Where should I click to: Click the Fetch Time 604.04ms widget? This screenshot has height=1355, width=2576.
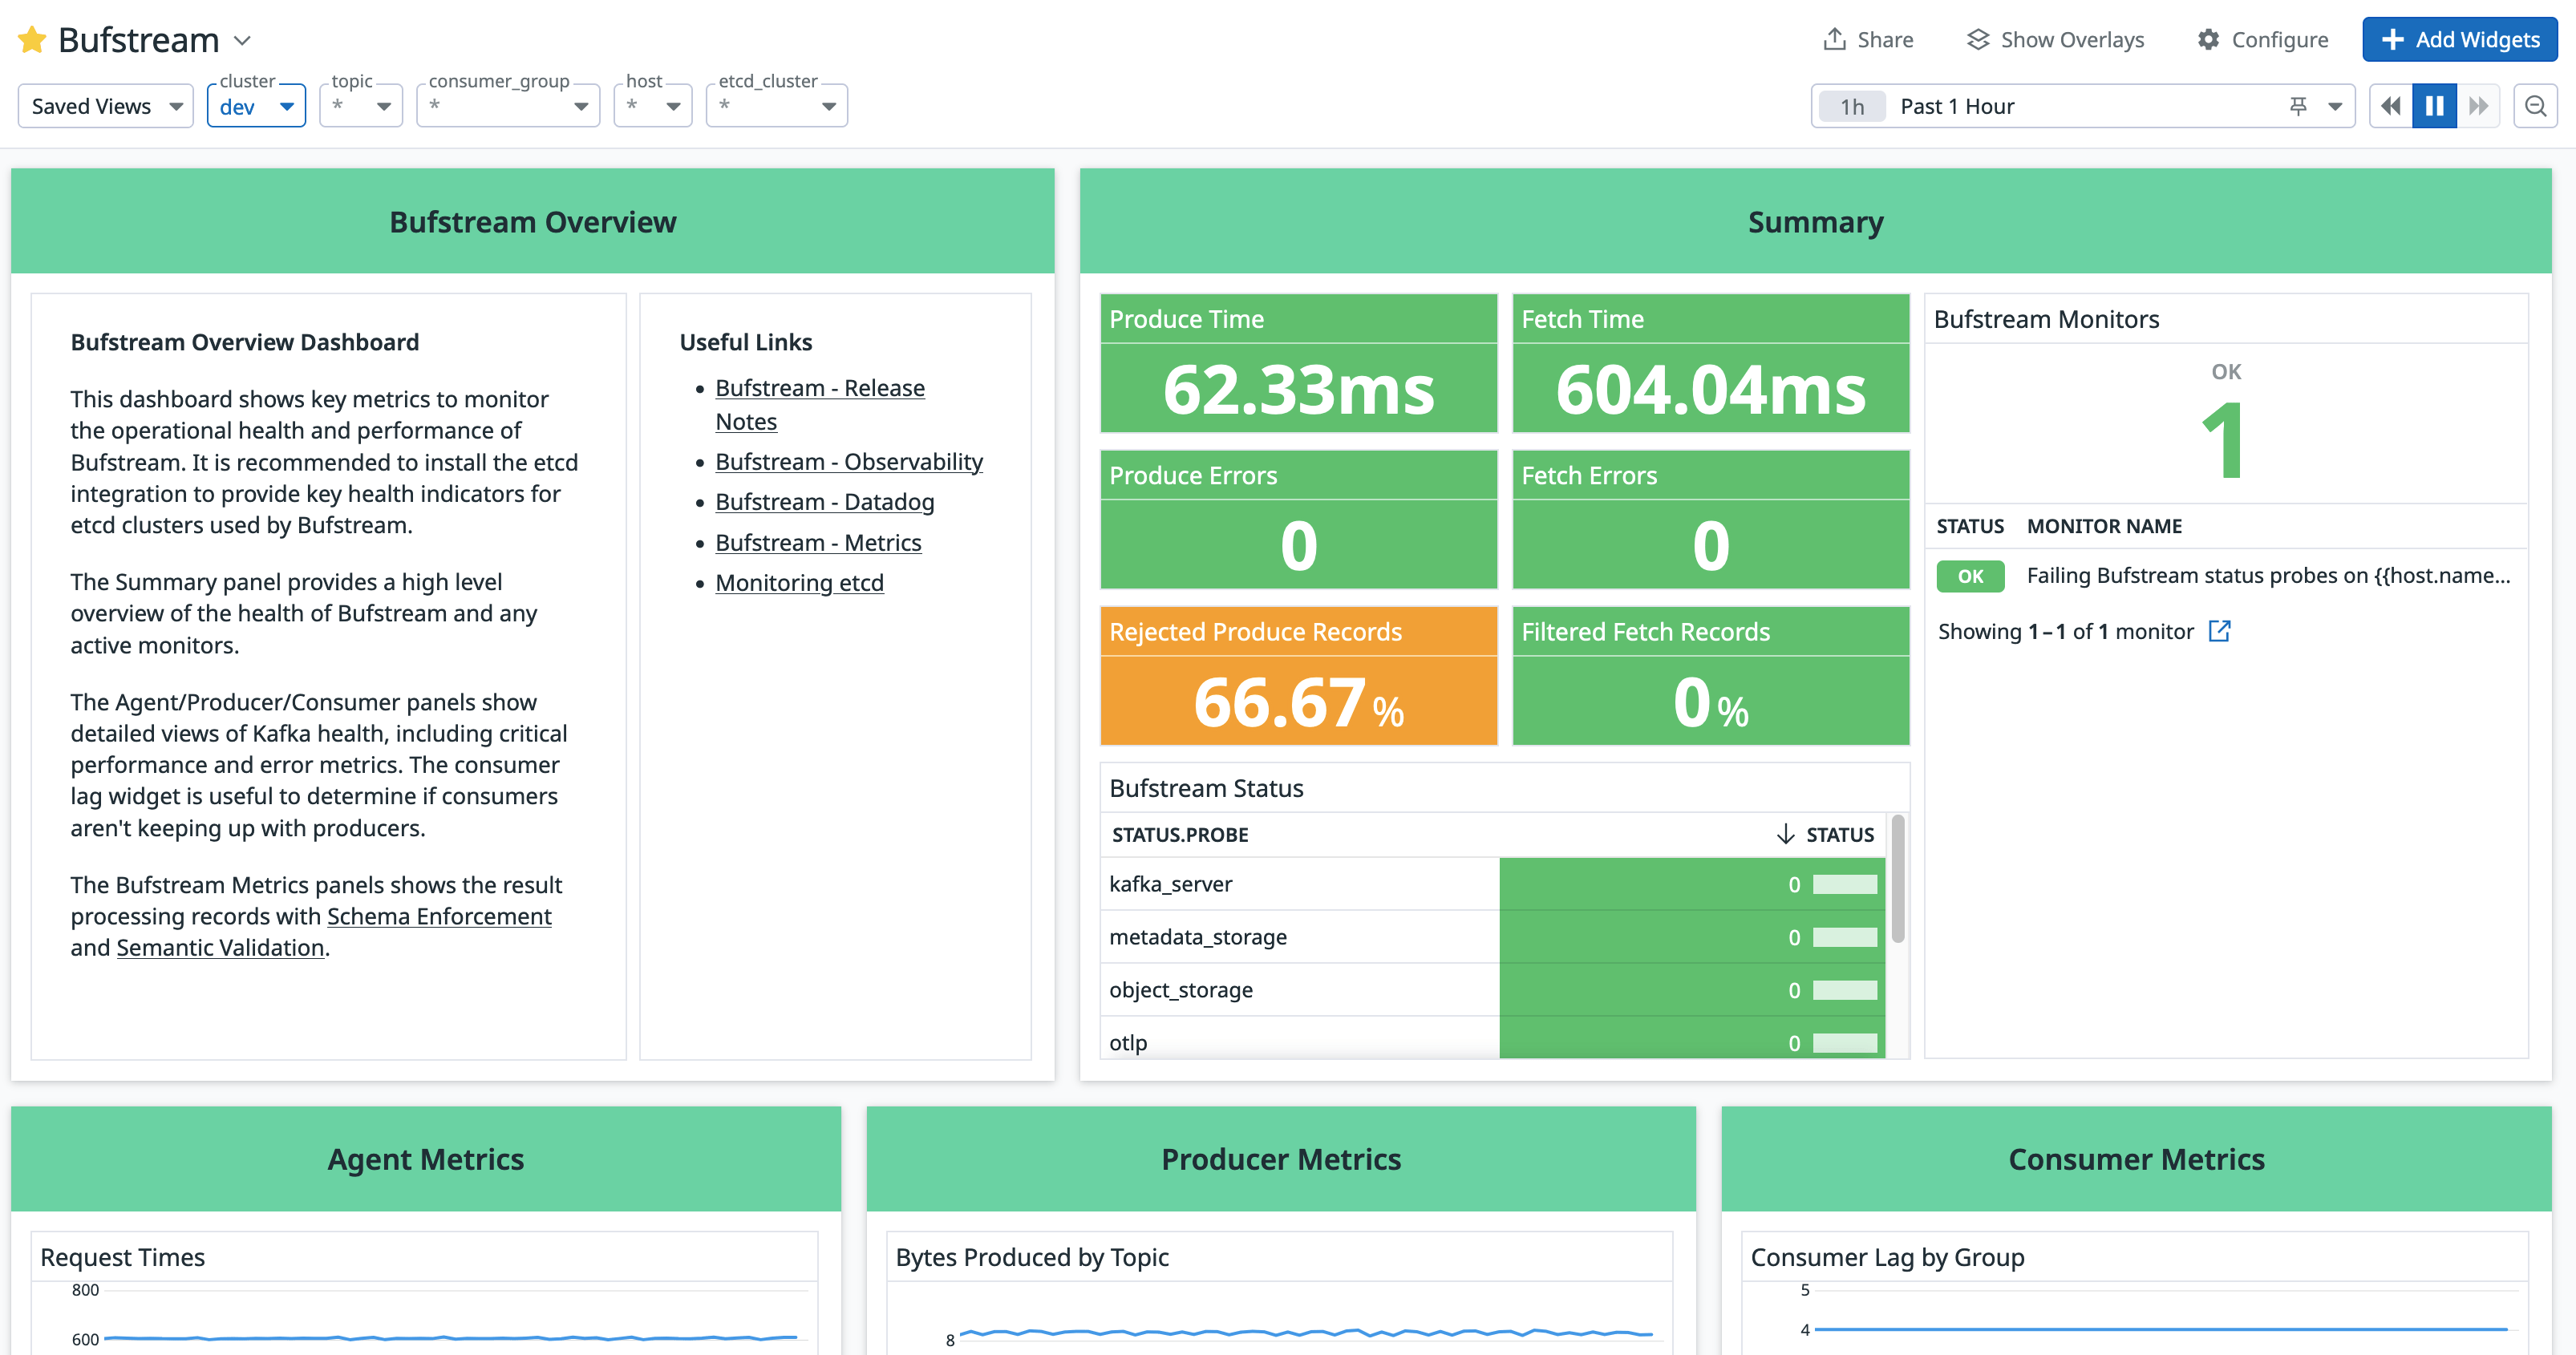(x=1710, y=363)
